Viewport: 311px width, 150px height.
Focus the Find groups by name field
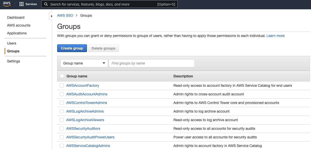tap(151, 63)
